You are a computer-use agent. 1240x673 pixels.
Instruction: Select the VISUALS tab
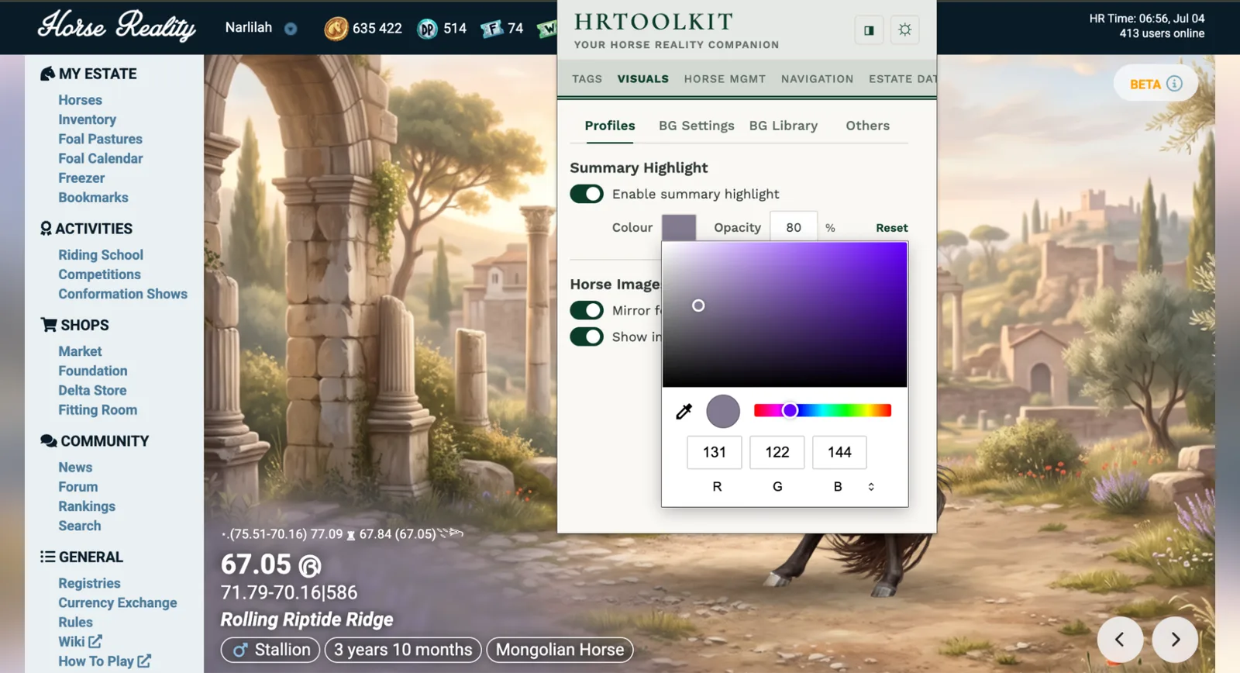(x=643, y=79)
